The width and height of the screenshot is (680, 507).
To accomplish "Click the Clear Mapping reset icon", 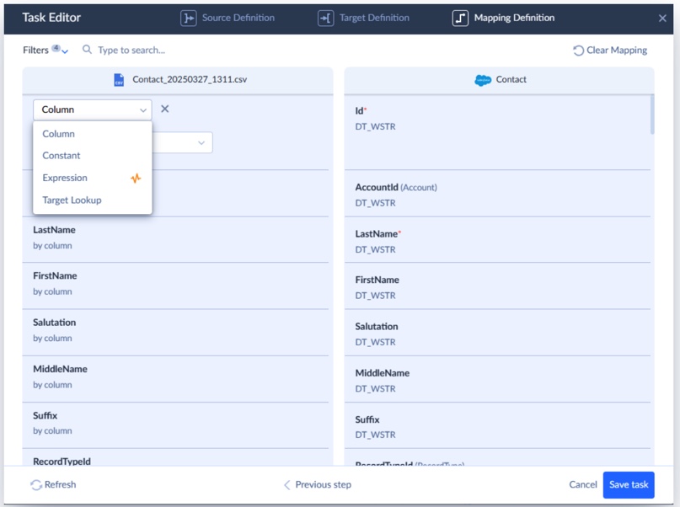I will [578, 51].
